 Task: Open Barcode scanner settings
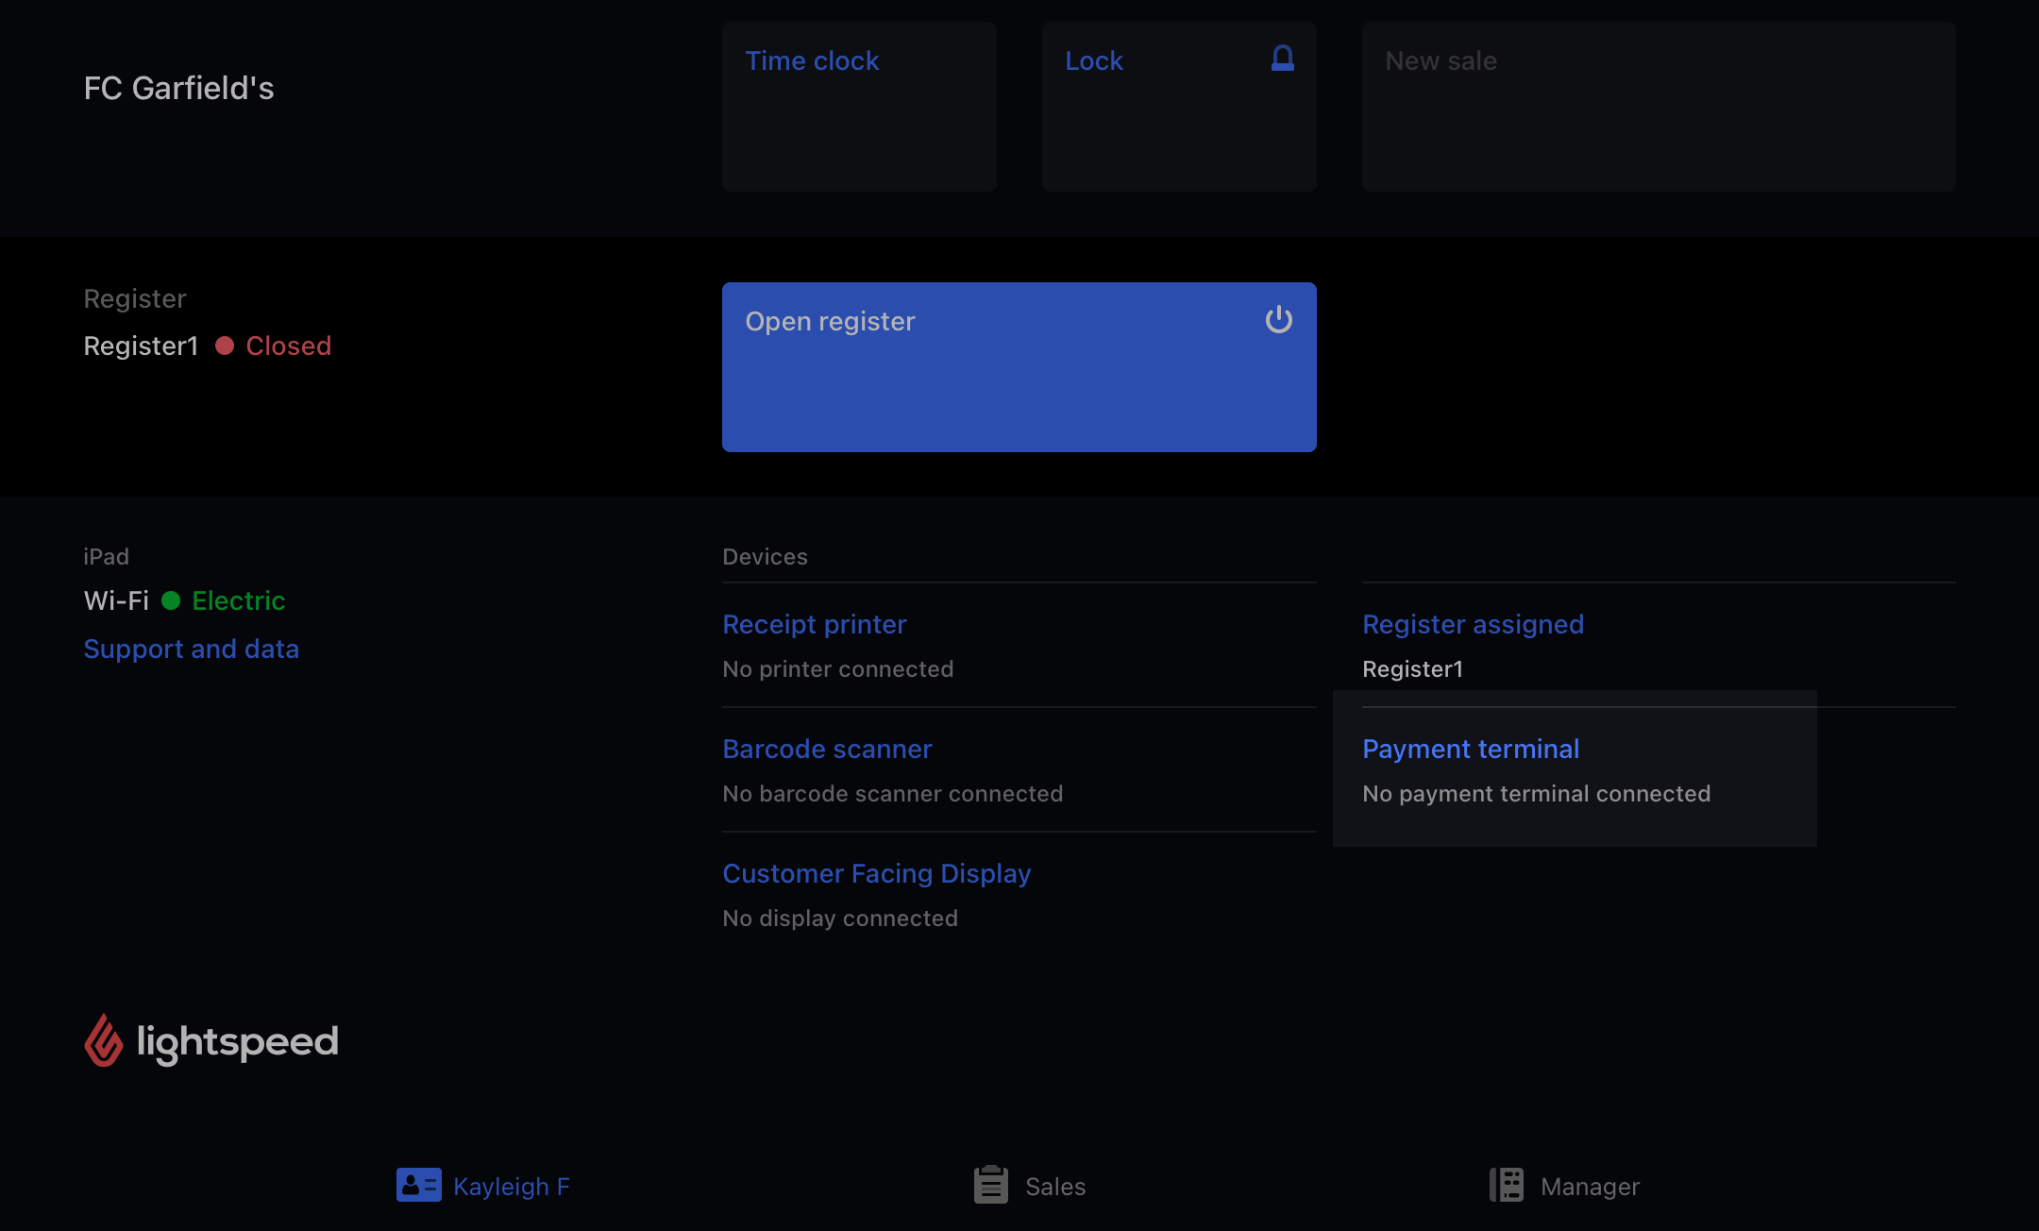pos(826,750)
